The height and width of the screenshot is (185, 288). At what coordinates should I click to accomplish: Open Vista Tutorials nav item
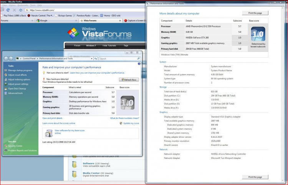109,45
